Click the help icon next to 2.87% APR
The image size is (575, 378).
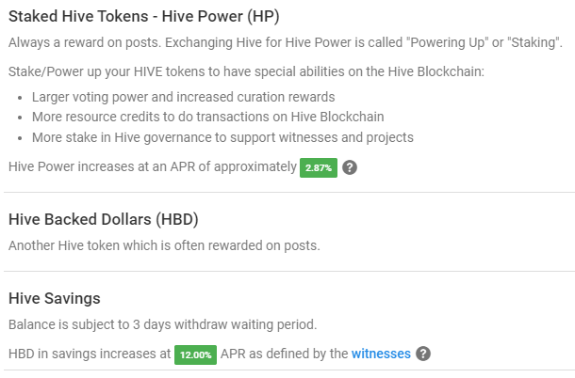pos(350,167)
